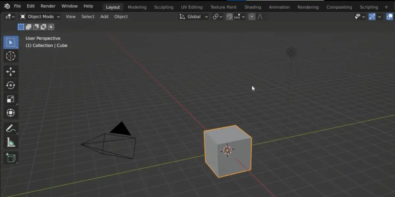Open the gizmo options arrow
The height and width of the screenshot is (197, 395).
click(x=380, y=17)
